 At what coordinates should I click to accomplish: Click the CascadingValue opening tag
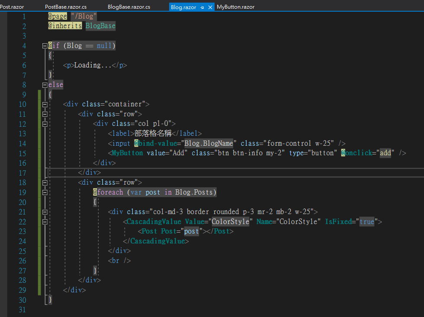(x=154, y=221)
